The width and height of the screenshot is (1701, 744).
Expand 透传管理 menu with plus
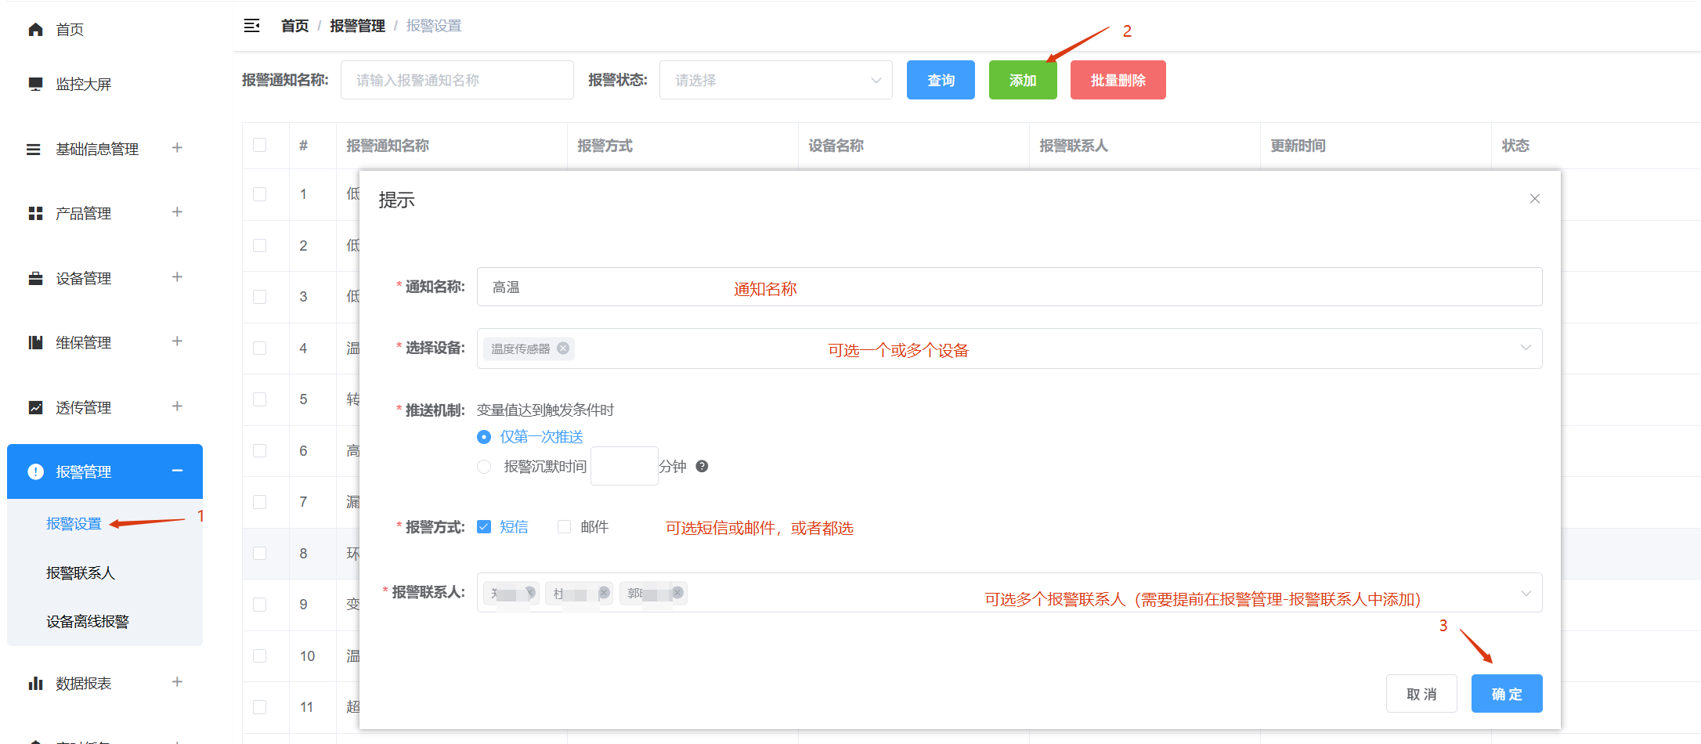pyautogui.click(x=177, y=406)
